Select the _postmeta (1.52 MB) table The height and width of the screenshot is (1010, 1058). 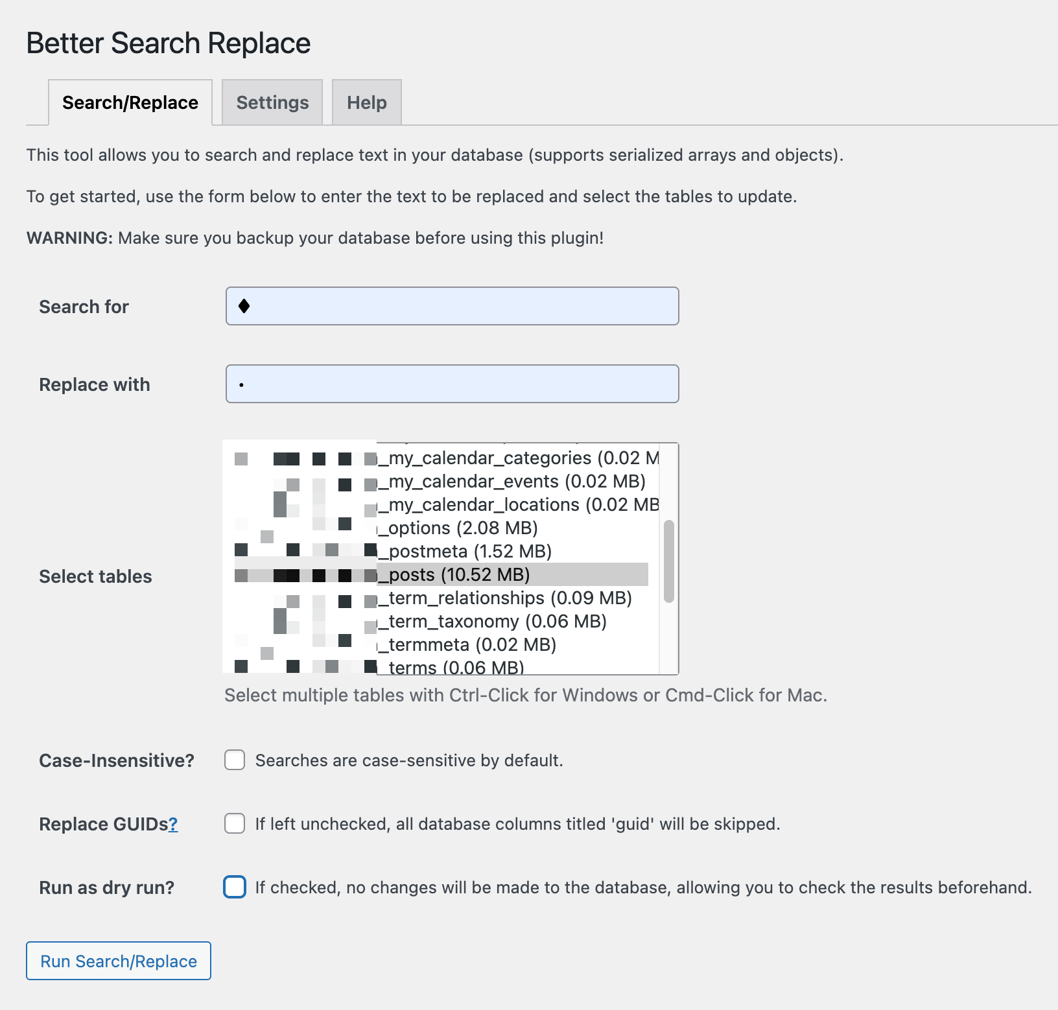click(x=441, y=551)
